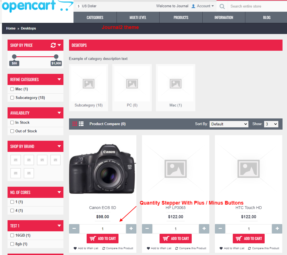
Task: Check the 16GB (1) filter
Action: pyautogui.click(x=12, y=235)
